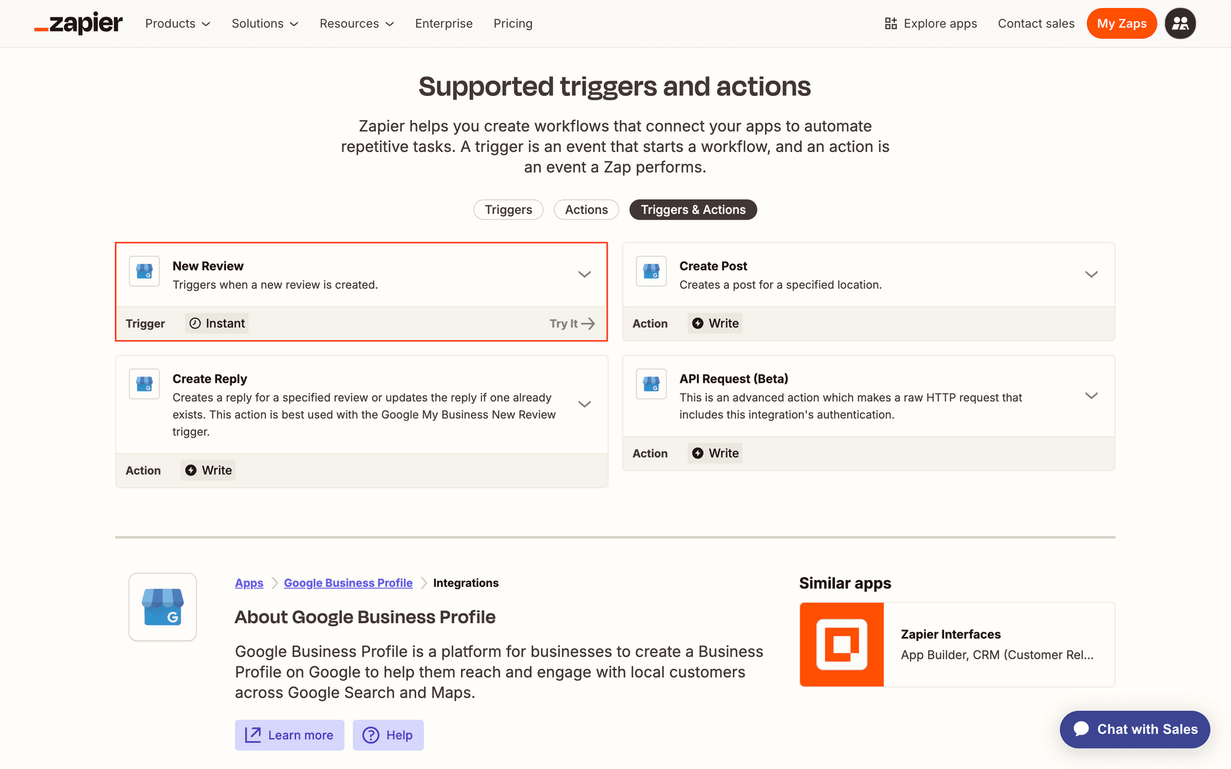Click the Write icon under API Request
The width and height of the screenshot is (1231, 769).
click(x=697, y=453)
